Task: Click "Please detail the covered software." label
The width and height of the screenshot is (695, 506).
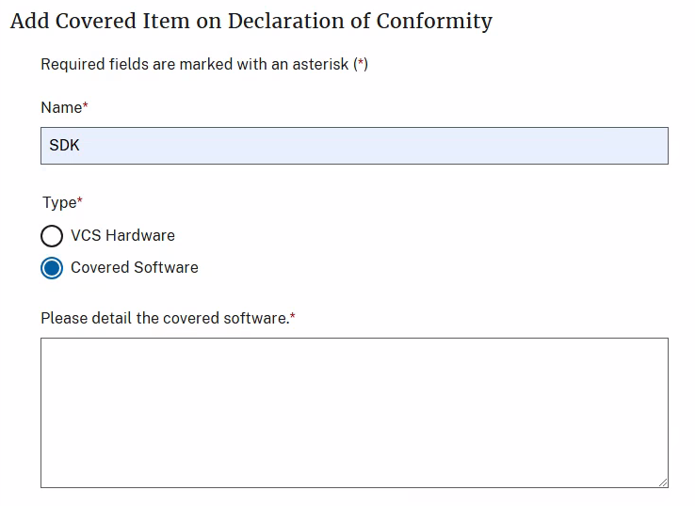Action: click(x=164, y=319)
